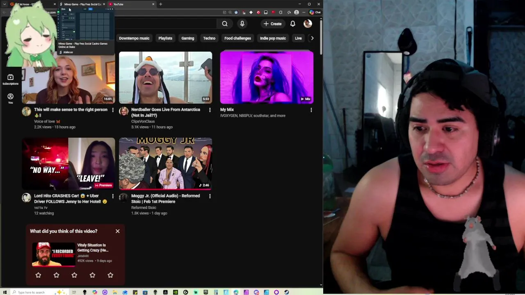This screenshot has width=525, height=295.
Task: Open Steam from the taskbar
Action: (x=286, y=292)
